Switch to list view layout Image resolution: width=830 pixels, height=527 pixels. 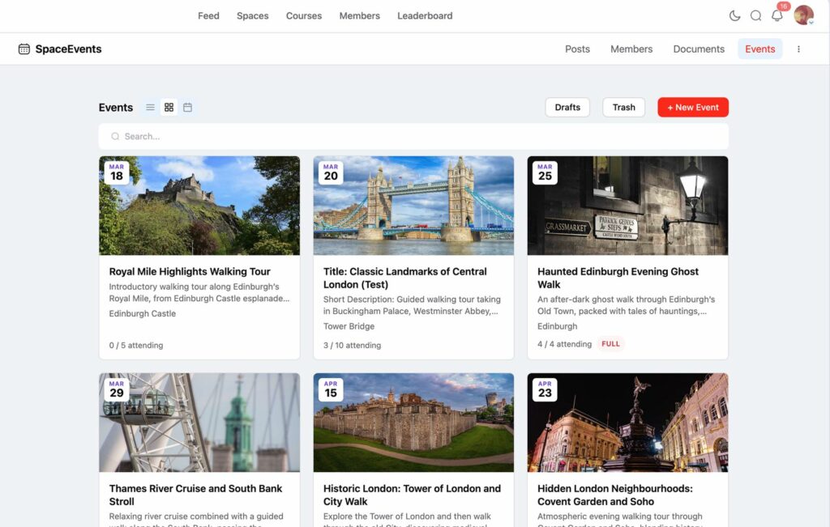coord(150,108)
